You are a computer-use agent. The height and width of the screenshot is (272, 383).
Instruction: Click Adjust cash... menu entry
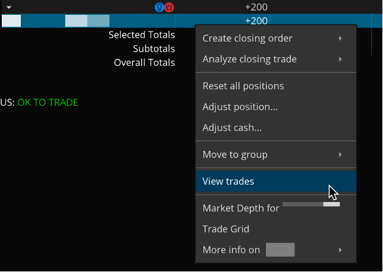(x=232, y=128)
